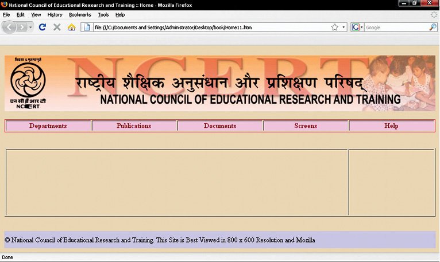Screen dimensions: 440x262
Task: Open the Home page icon
Action: 72,27
